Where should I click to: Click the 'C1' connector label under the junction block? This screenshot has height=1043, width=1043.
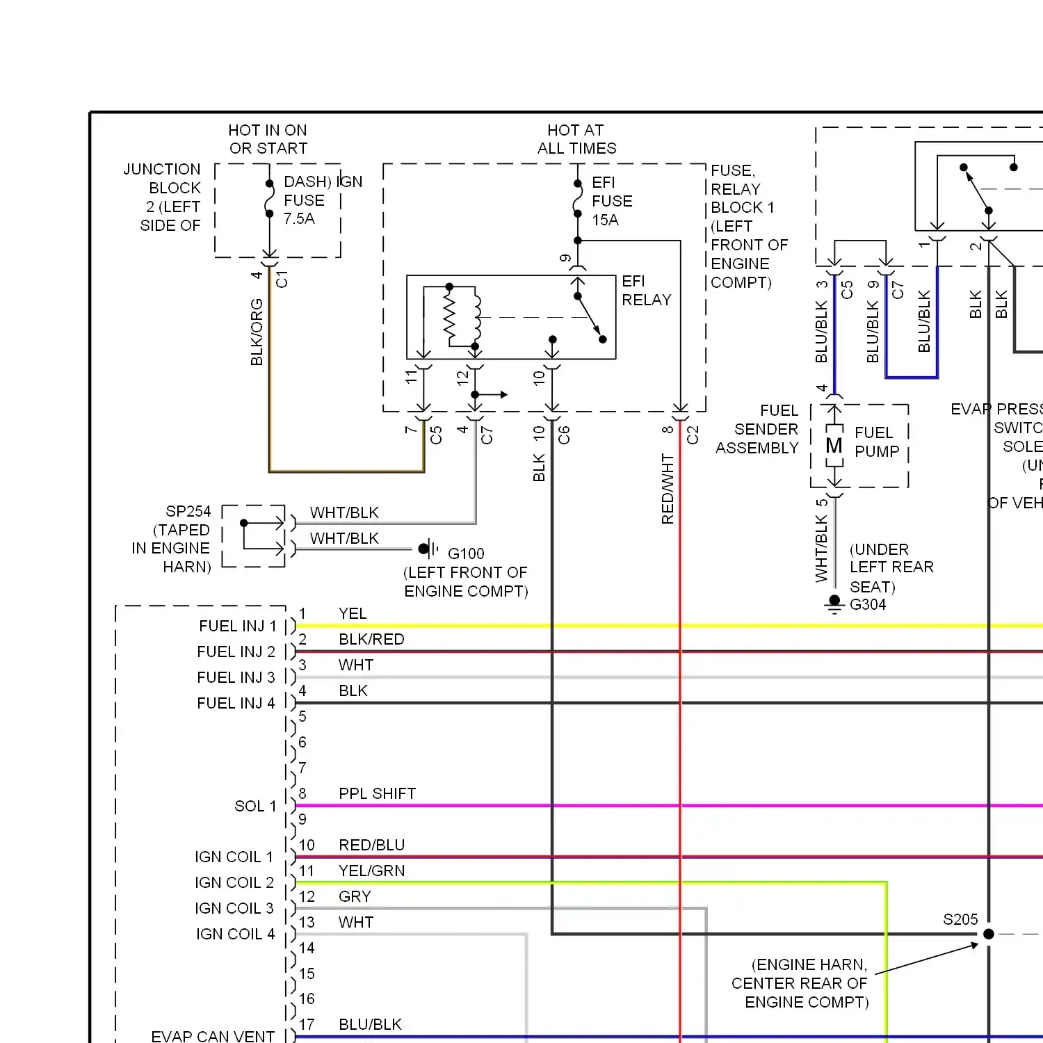[x=282, y=280]
